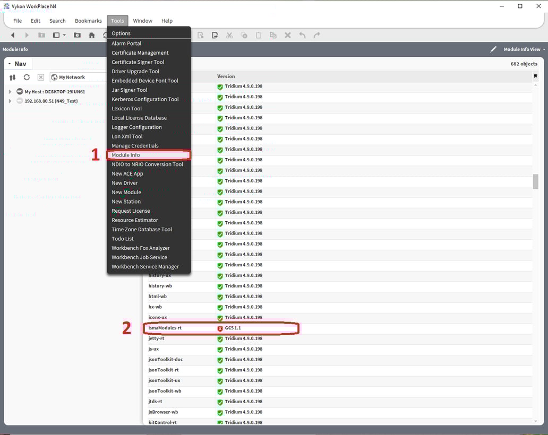The width and height of the screenshot is (548, 435).
Task: Open the Bookmarks menu
Action: click(88, 21)
